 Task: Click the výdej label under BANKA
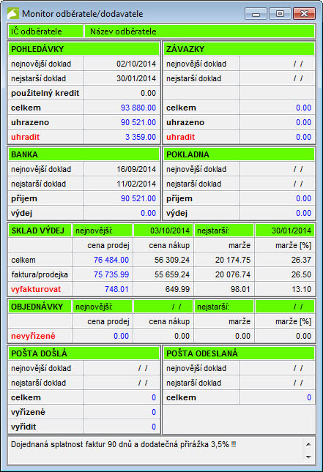coord(22,214)
